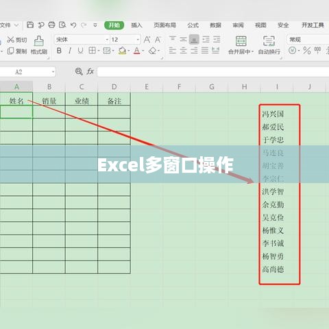Expand the File (文件) menu chevron

pos(16,25)
